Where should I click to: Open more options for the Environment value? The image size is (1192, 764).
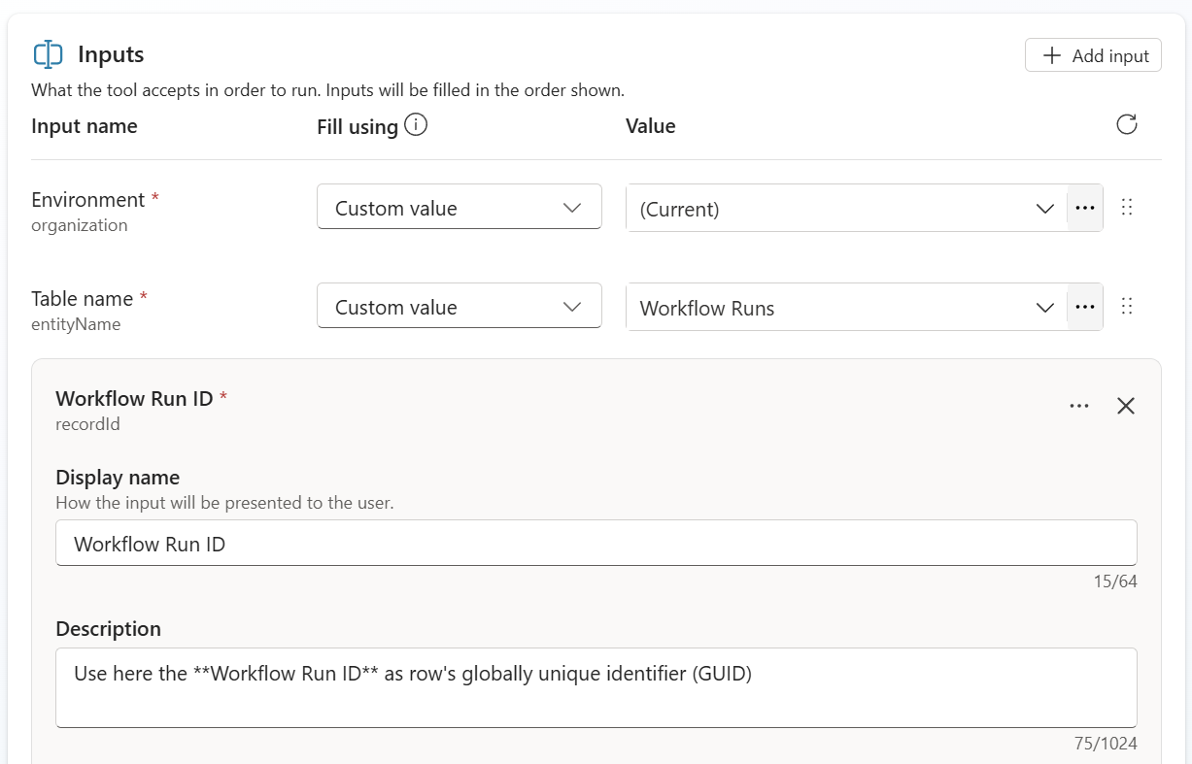[1085, 209]
